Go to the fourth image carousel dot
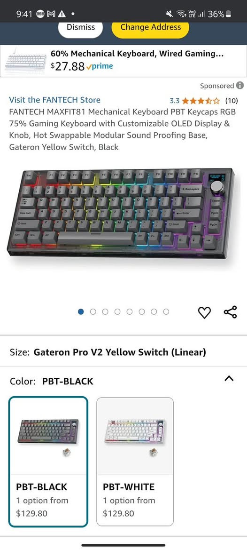The width and height of the screenshot is (247, 550). pos(117,311)
